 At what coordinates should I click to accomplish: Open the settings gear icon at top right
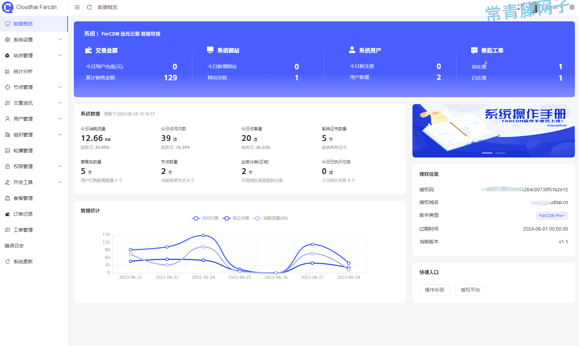tap(572, 7)
